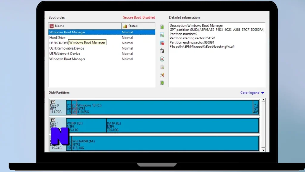Click Normal status of UEFI:CD/DVD row
Image resolution: width=305 pixels, height=172 pixels.
(x=127, y=43)
